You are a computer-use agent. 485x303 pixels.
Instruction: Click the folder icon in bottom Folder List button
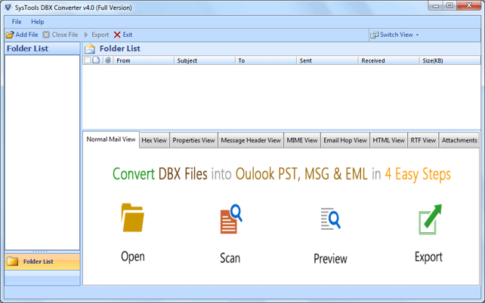pos(13,262)
